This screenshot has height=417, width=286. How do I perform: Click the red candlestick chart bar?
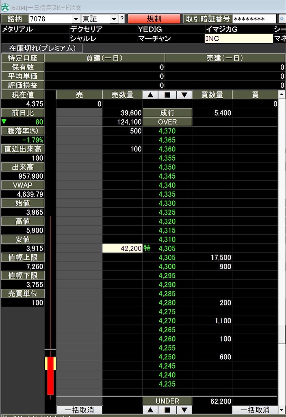tap(50, 375)
